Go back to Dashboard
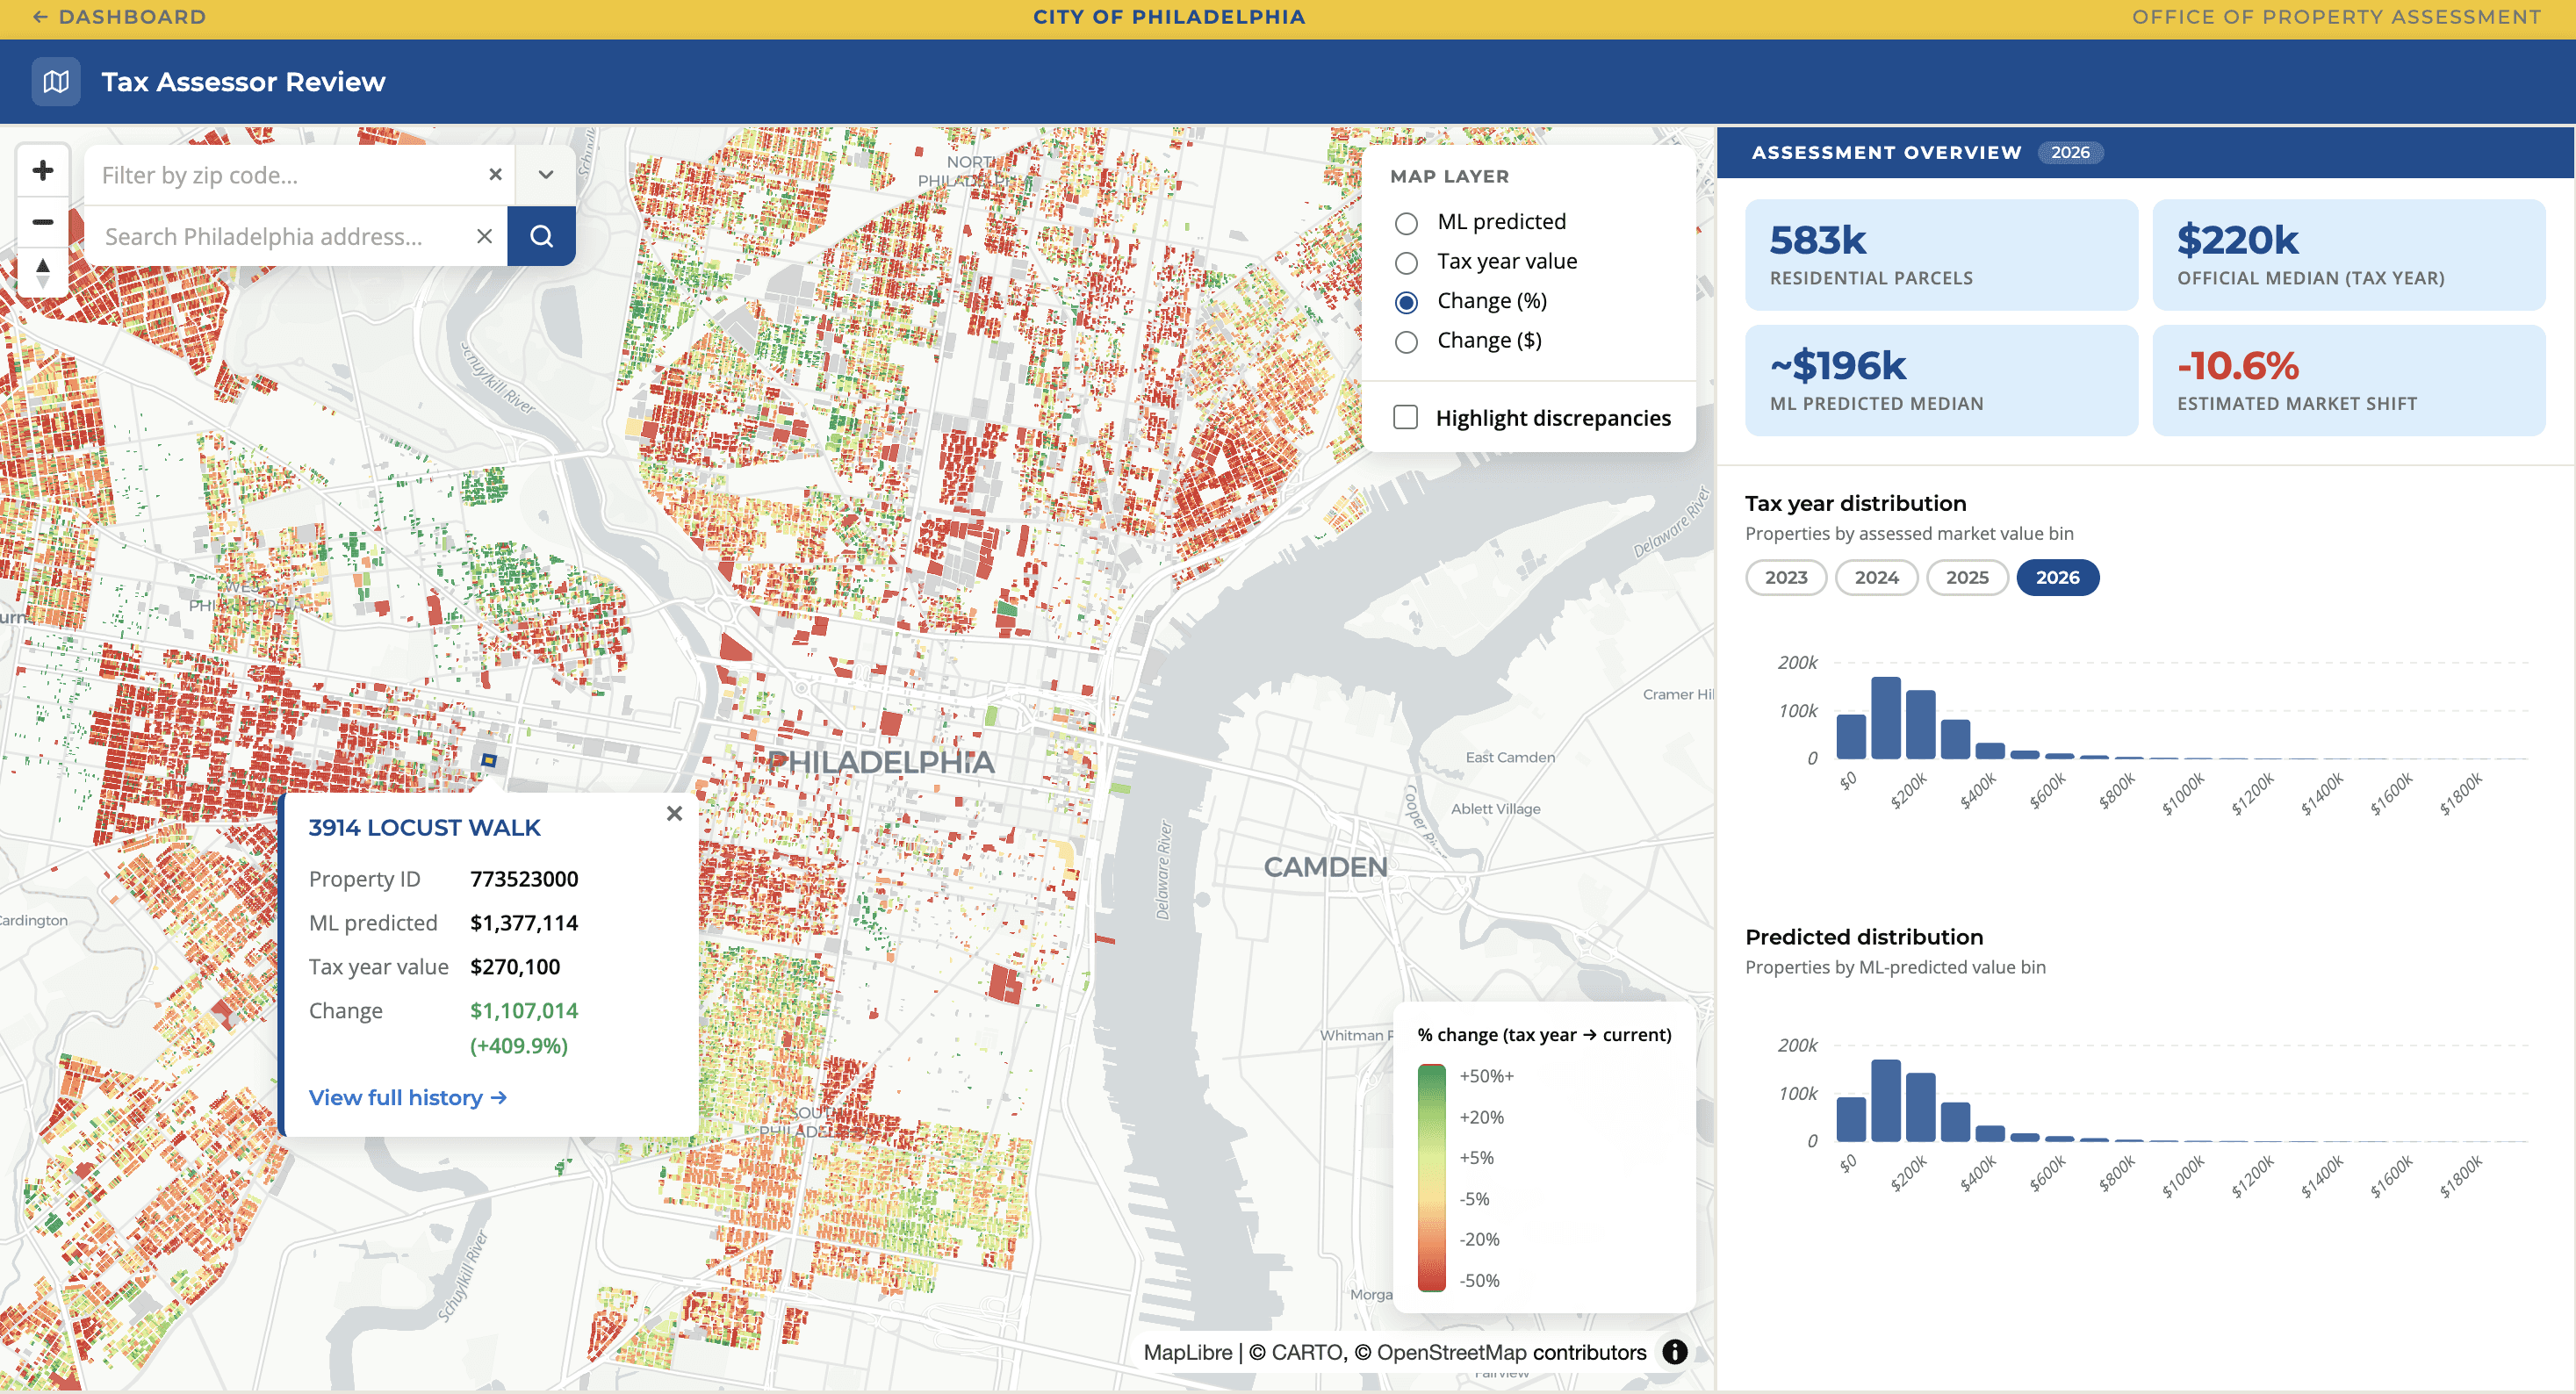The height and width of the screenshot is (1394, 2576). [119, 17]
